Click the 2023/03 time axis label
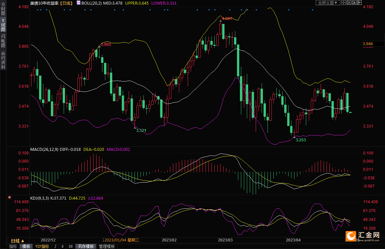Viewport: 385px width, 249px height. [x=225, y=240]
